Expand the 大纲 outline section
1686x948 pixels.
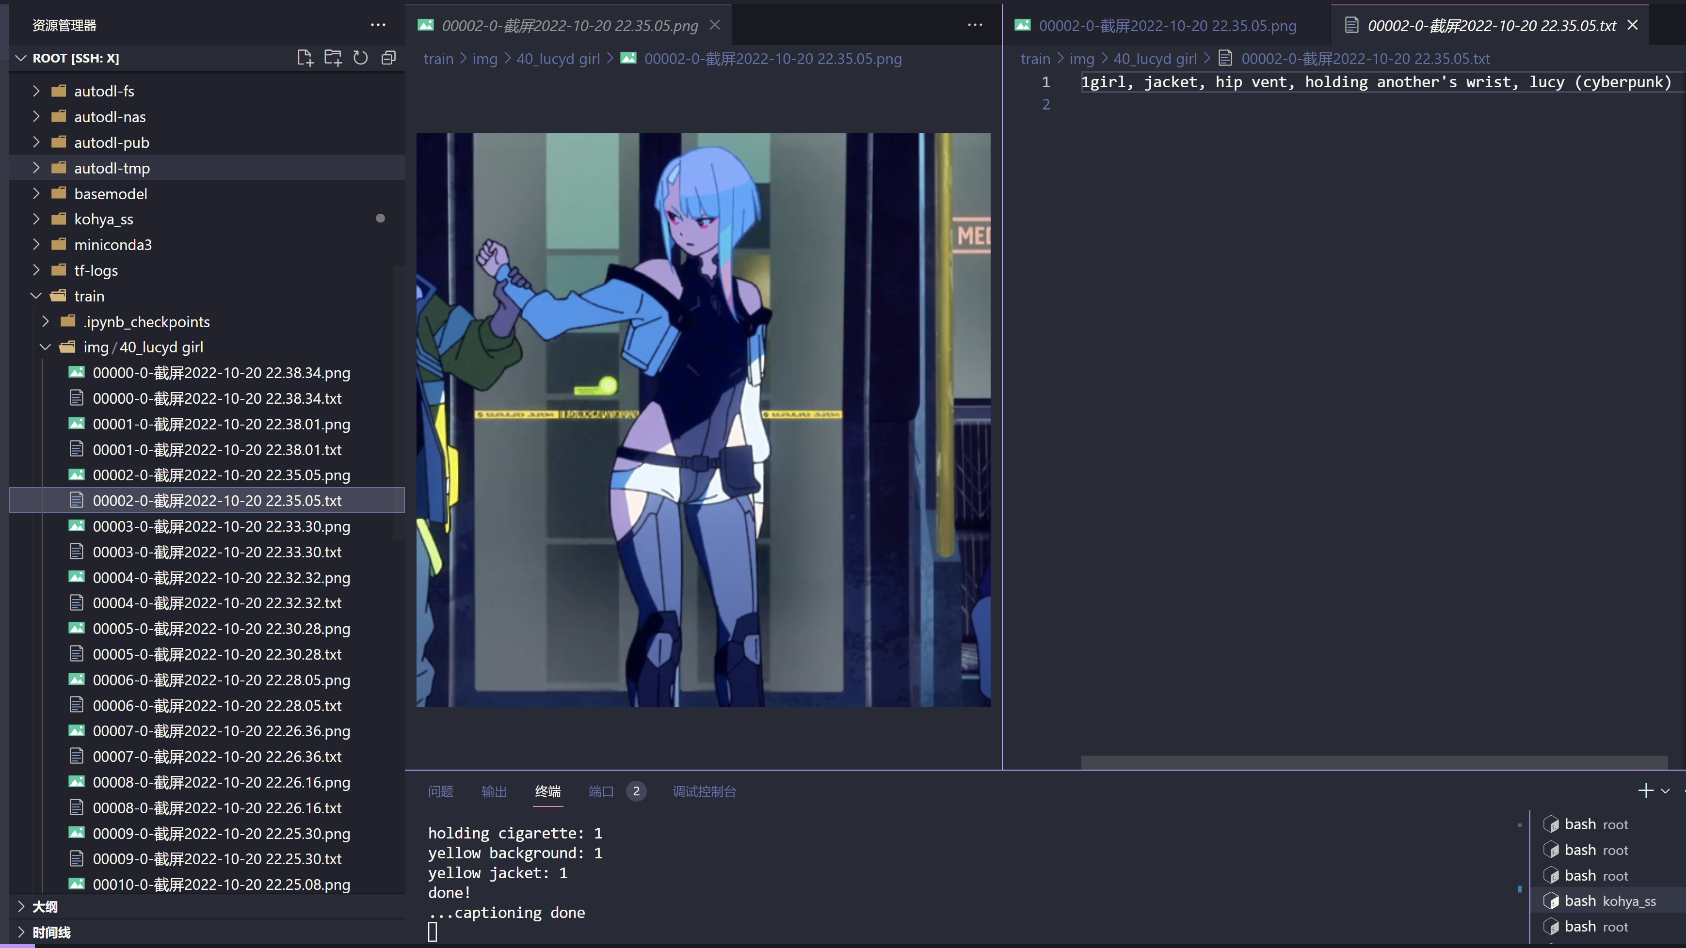[x=45, y=907]
